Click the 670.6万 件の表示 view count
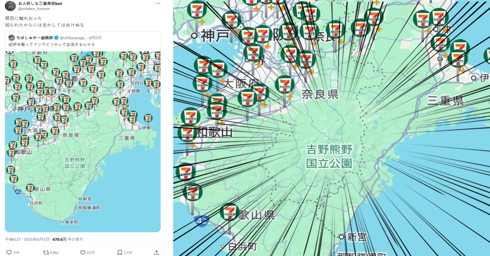Image resolution: width=490 pixels, height=256 pixels. point(68,239)
